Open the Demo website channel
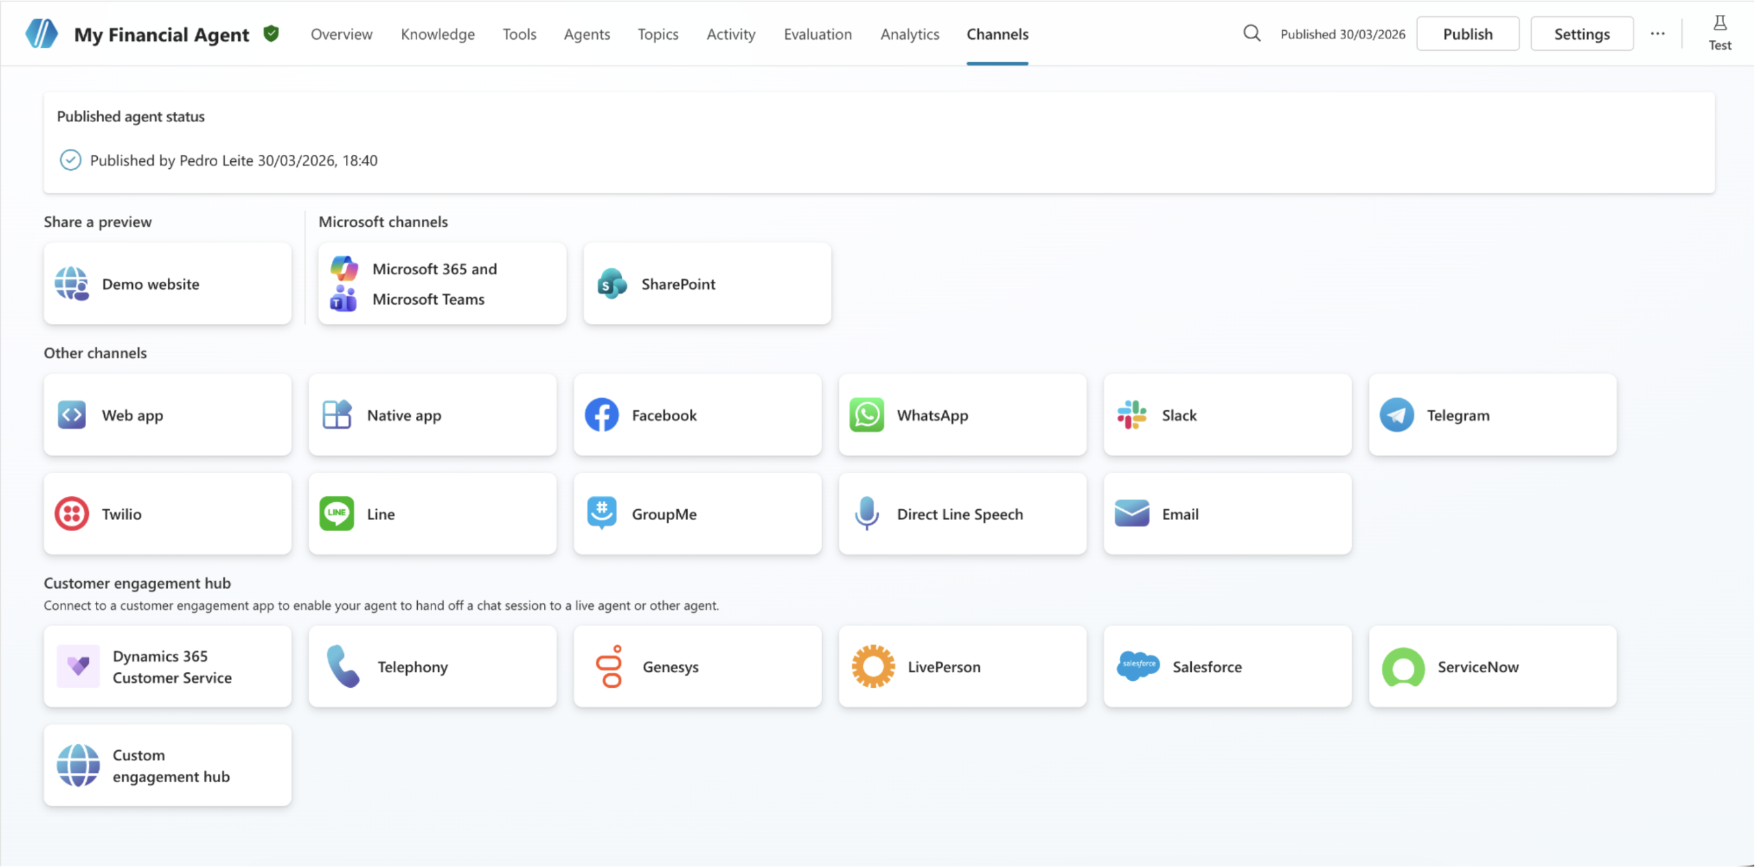The height and width of the screenshot is (867, 1755). [x=168, y=284]
